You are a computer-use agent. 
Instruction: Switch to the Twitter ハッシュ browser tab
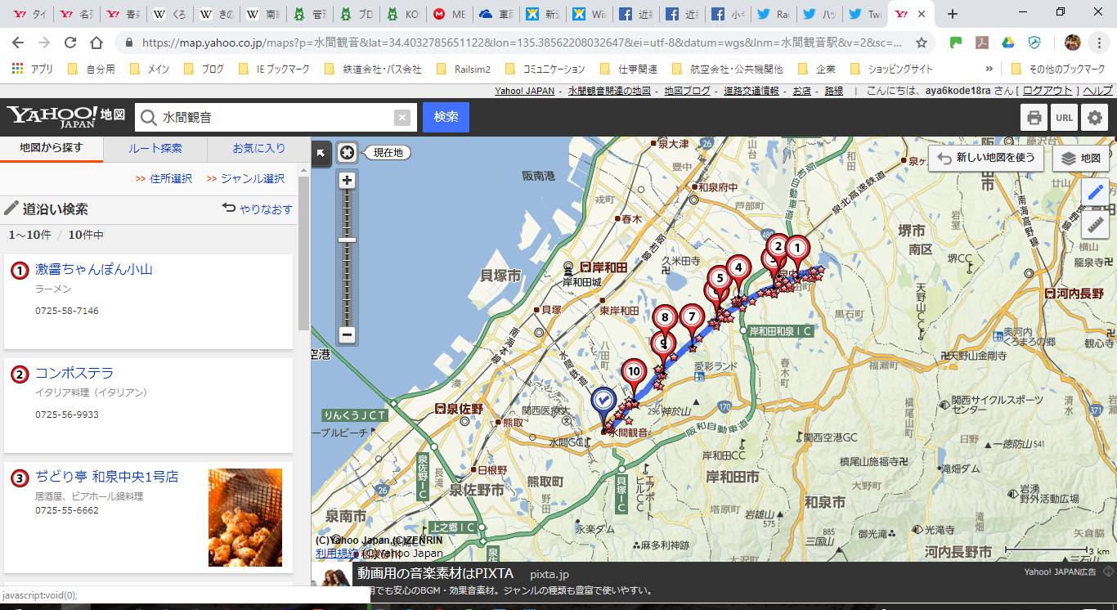pyautogui.click(x=817, y=14)
